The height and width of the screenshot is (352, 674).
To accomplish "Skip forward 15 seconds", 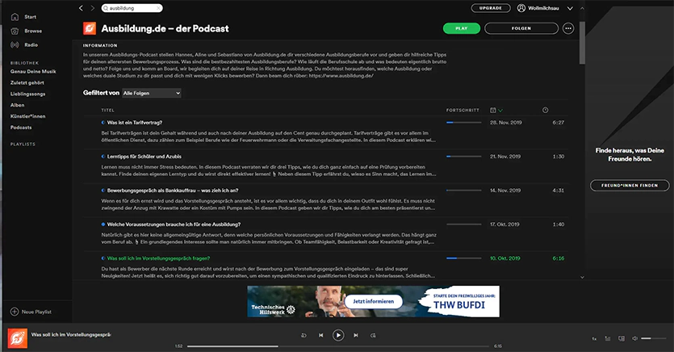I will pyautogui.click(x=373, y=335).
